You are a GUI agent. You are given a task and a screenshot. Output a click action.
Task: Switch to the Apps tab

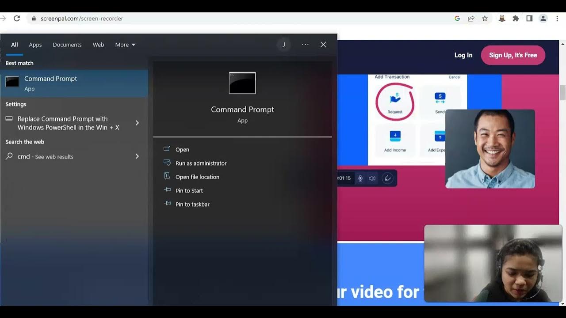pos(35,45)
